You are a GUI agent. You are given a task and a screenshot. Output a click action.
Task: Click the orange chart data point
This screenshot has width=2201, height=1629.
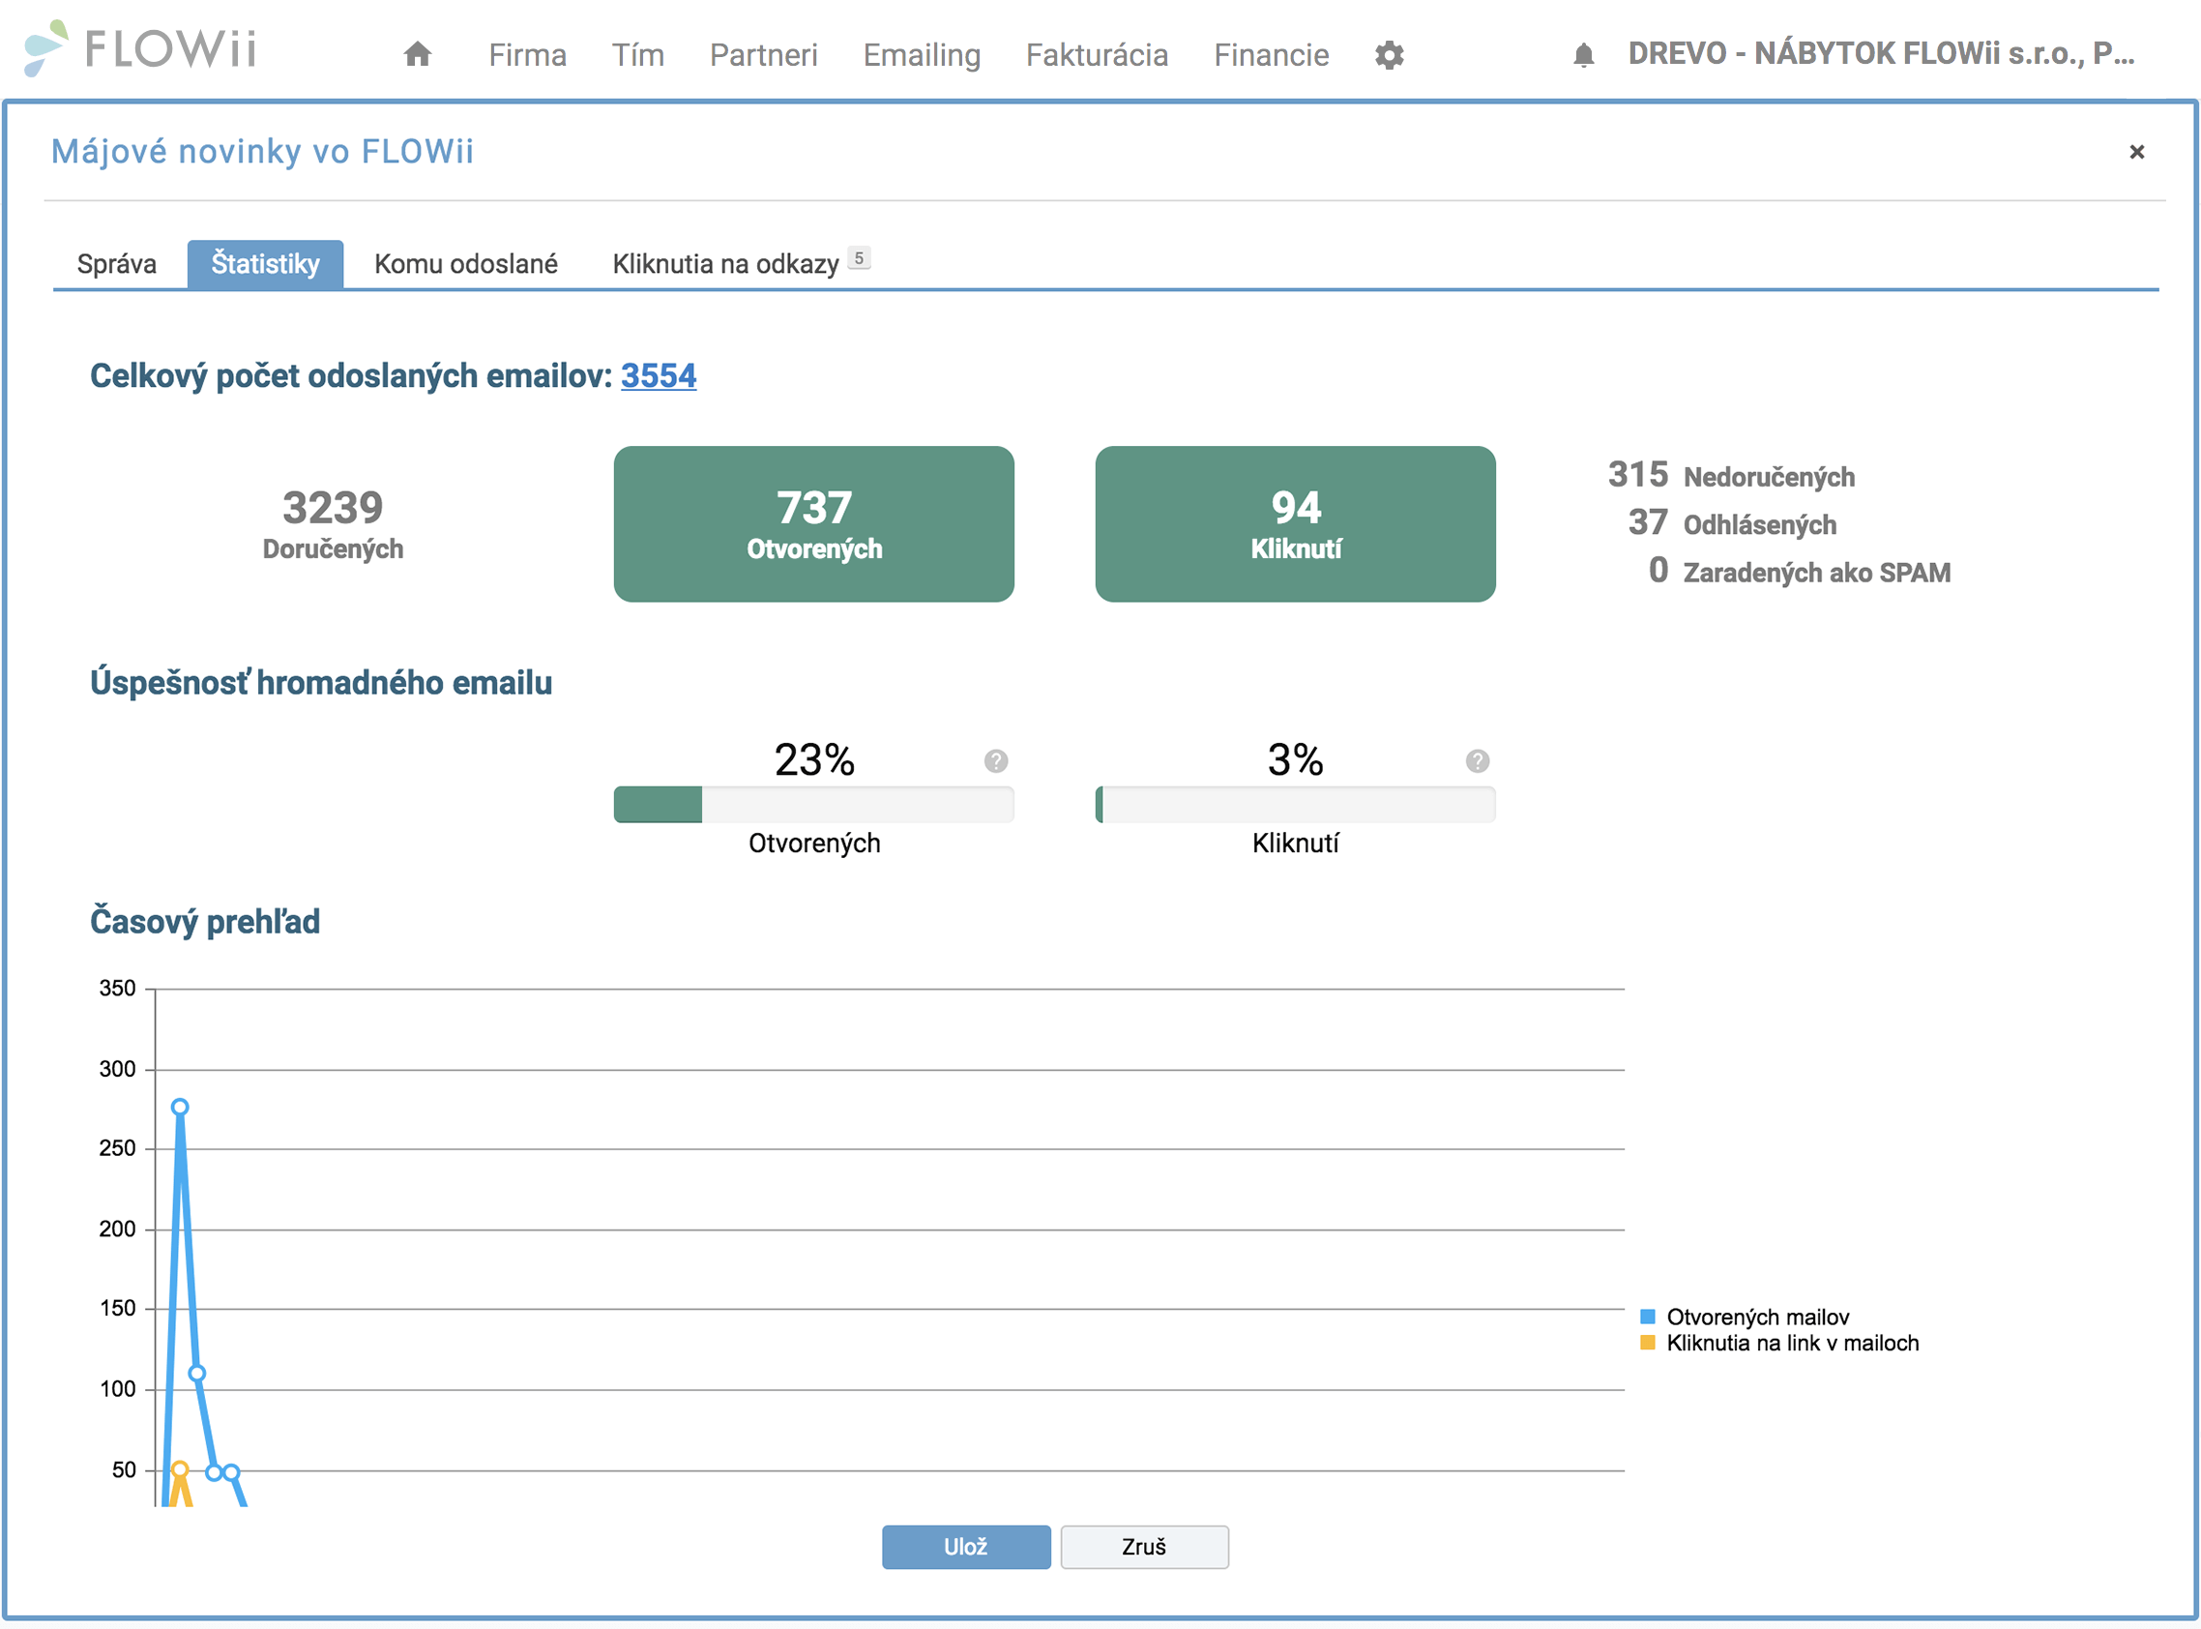tap(180, 1469)
